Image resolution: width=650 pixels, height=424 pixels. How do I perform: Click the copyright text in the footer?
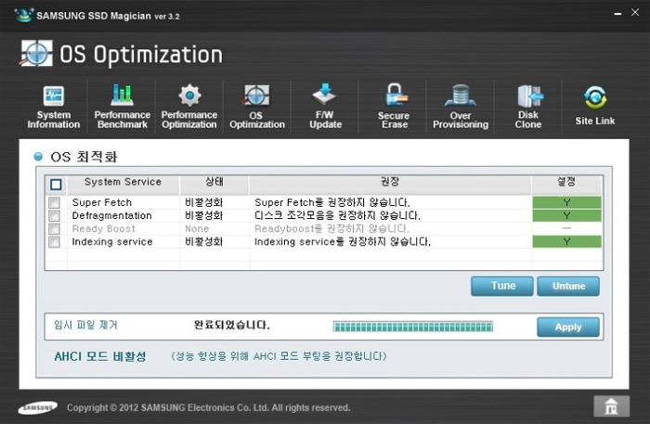(x=209, y=408)
